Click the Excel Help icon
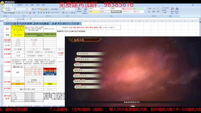Viewport: 201px width, 113px height. (193, 5)
